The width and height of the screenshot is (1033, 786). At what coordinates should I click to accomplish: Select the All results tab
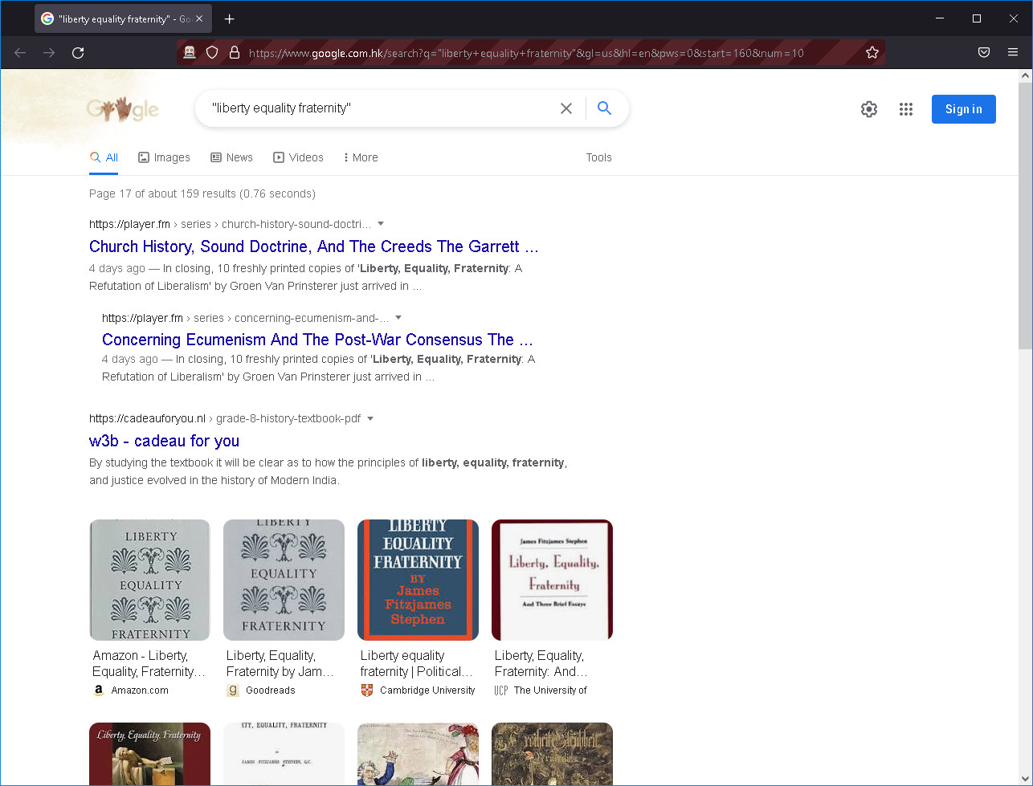point(104,157)
